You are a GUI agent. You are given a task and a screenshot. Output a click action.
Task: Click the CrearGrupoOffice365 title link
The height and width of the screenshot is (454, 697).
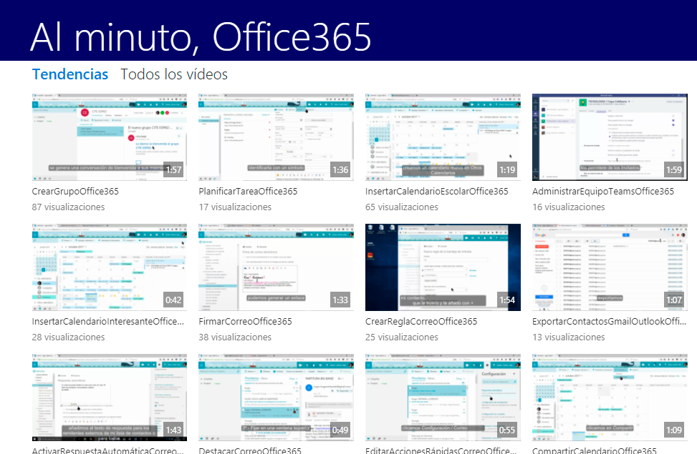75,192
